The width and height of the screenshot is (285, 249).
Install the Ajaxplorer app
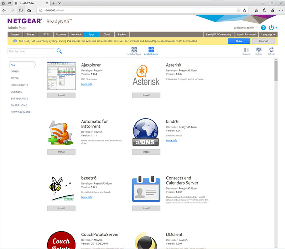[61, 95]
